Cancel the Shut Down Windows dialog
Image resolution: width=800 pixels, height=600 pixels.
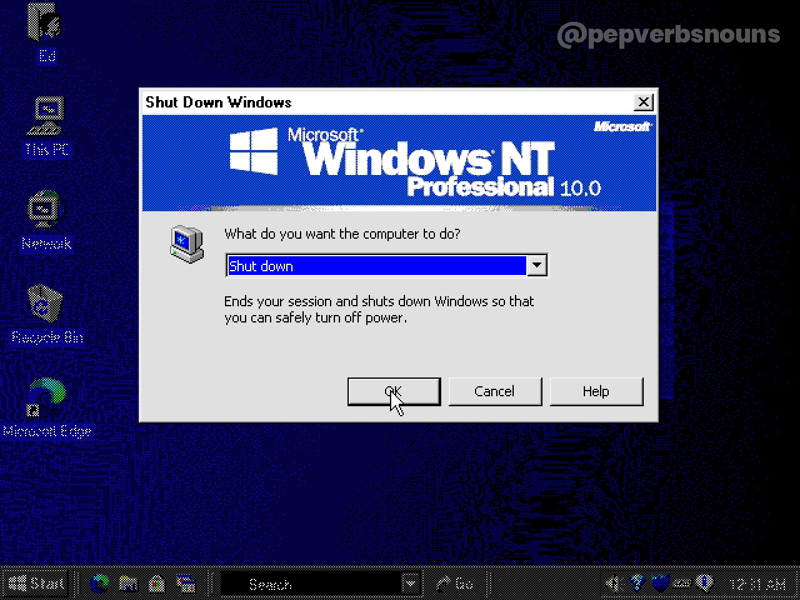coord(494,391)
